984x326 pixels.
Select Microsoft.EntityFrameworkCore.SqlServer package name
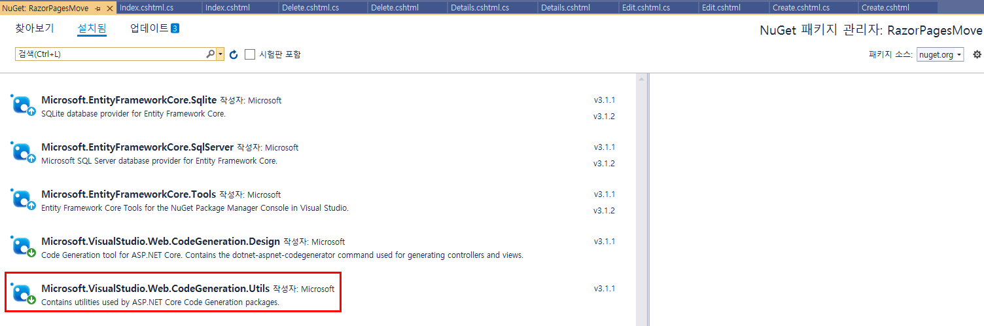(137, 147)
